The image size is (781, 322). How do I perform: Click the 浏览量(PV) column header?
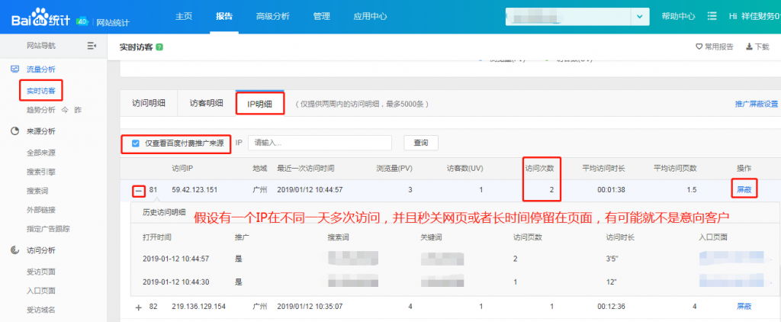[x=394, y=169]
